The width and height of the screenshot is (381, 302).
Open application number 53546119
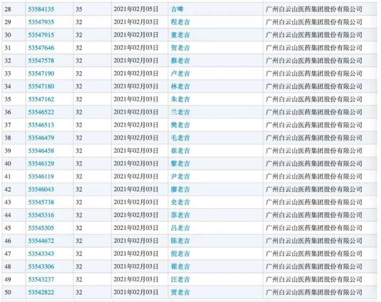(x=41, y=176)
